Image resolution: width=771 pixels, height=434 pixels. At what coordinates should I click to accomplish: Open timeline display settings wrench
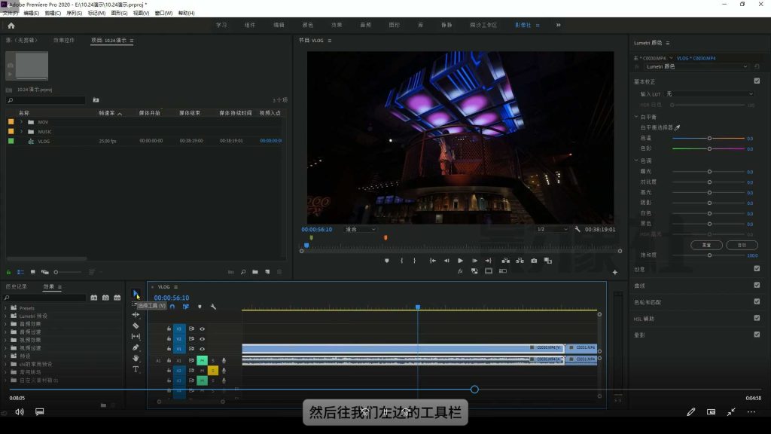point(213,307)
